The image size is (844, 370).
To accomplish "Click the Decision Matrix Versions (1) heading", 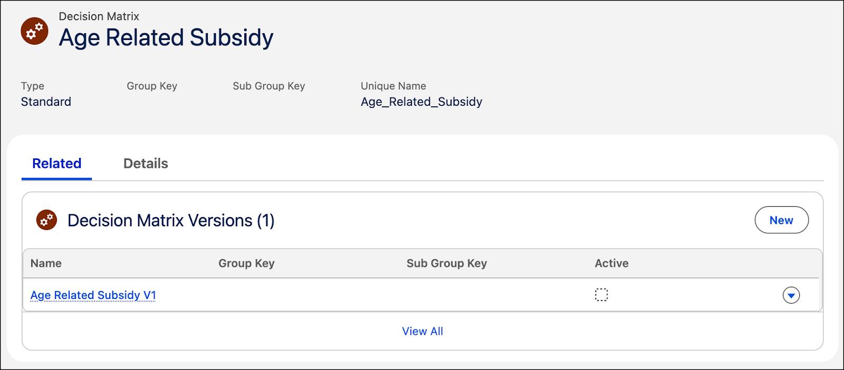I will 170,220.
